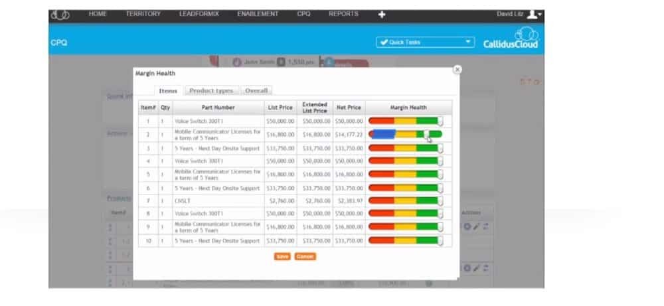The height and width of the screenshot is (306, 664).
Task: Go to the TERRITORY menu
Action: 143,14
